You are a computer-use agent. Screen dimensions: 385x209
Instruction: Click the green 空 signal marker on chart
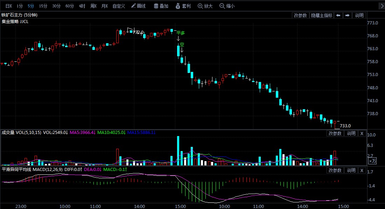click(x=182, y=45)
